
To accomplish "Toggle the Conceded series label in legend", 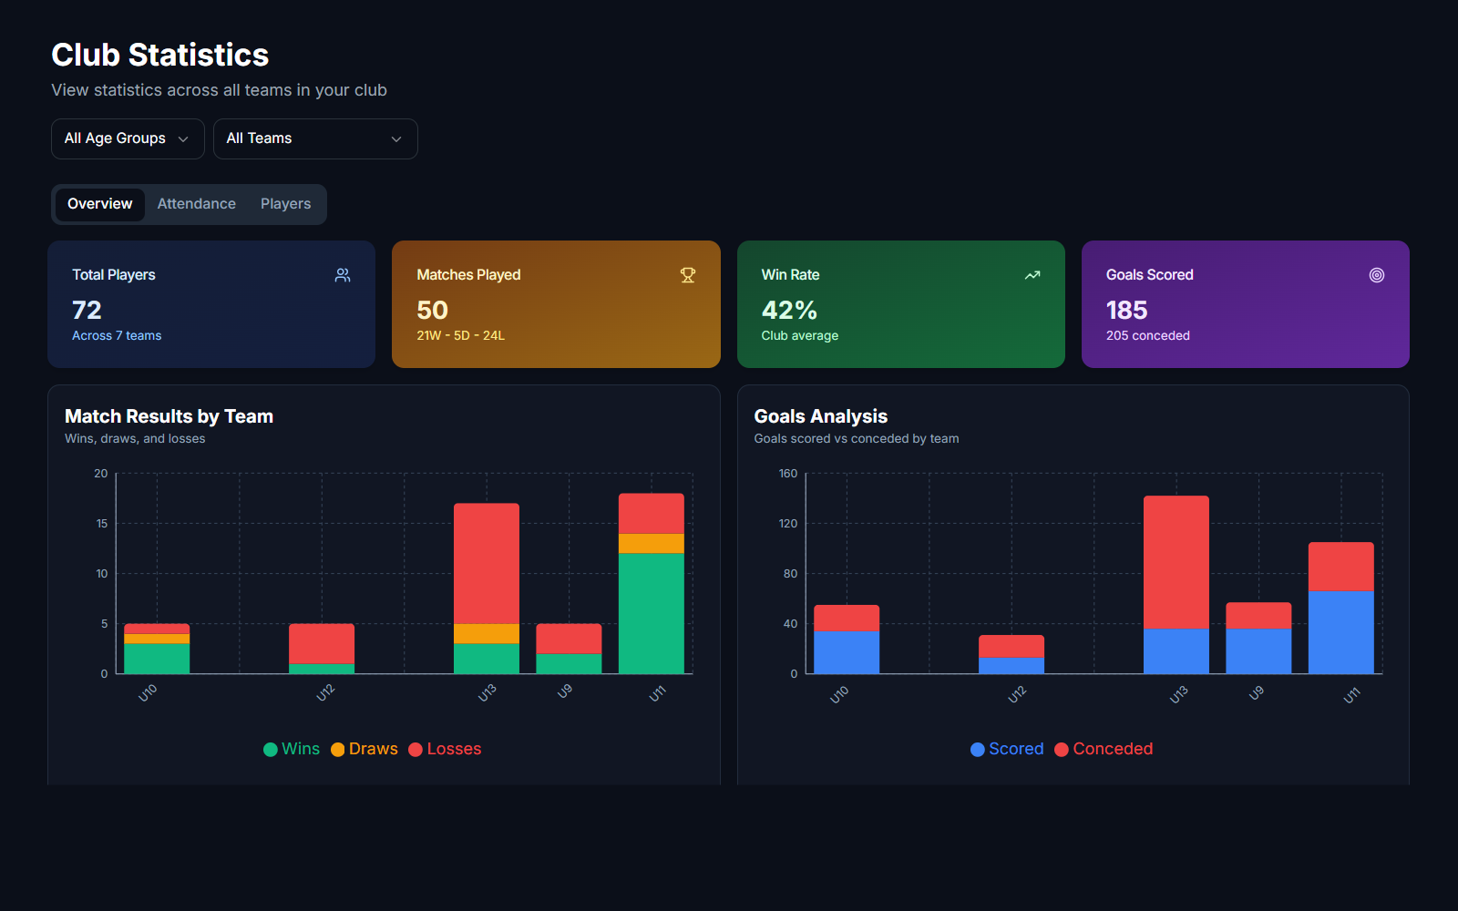I will click(x=1113, y=749).
